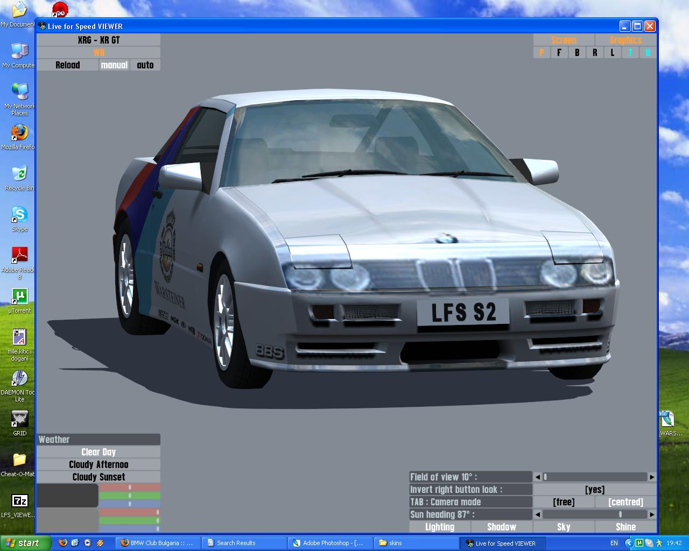Increase field of view with right arrow
The image size is (689, 551).
[652, 477]
